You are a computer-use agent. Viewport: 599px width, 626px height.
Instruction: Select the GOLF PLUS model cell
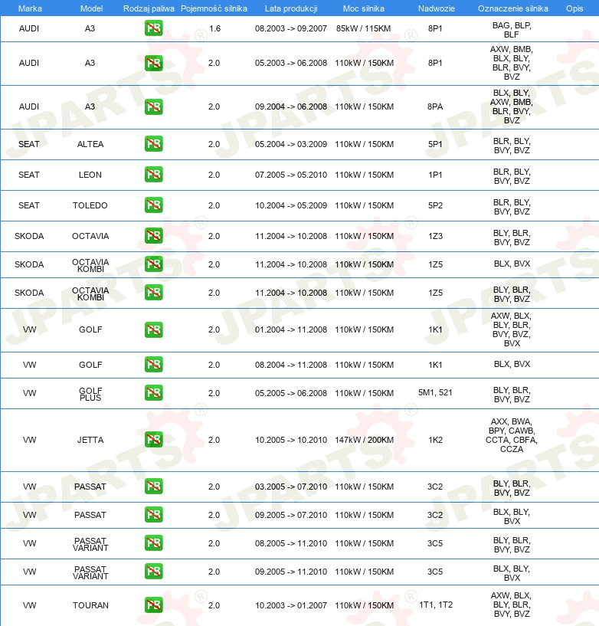[90, 394]
